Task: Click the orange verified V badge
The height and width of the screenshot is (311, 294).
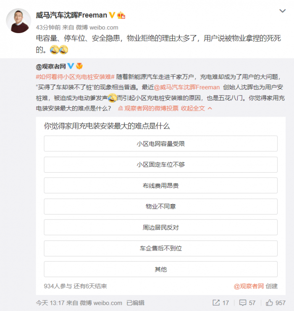Action: [x=112, y=15]
